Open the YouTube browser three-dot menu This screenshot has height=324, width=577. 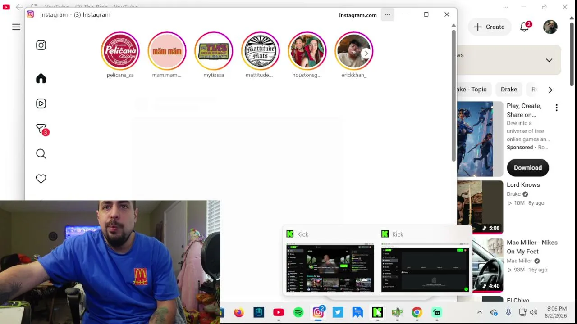pyautogui.click(x=506, y=7)
